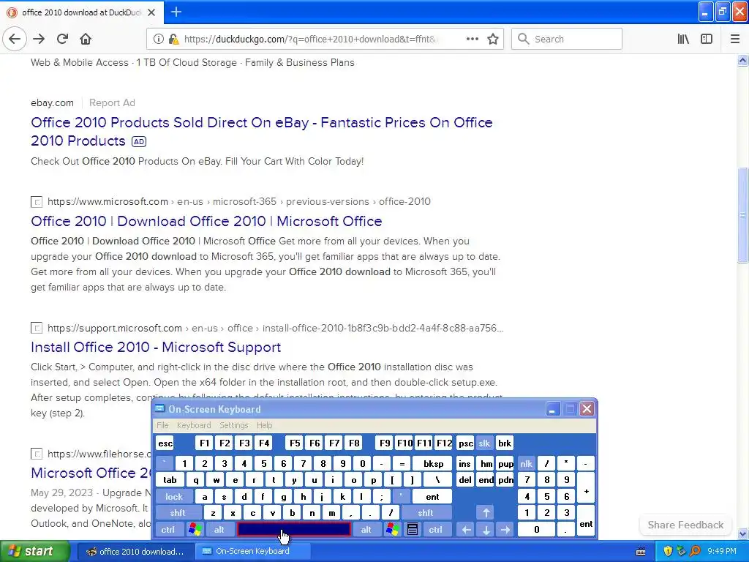Viewport: 749px width, 562px height.
Task: Open the Settings menu of On-Screen Keyboard
Action: coord(233,425)
